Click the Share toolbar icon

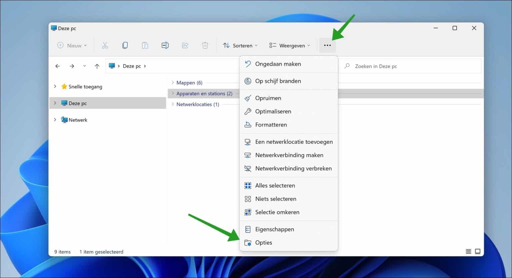(x=185, y=45)
